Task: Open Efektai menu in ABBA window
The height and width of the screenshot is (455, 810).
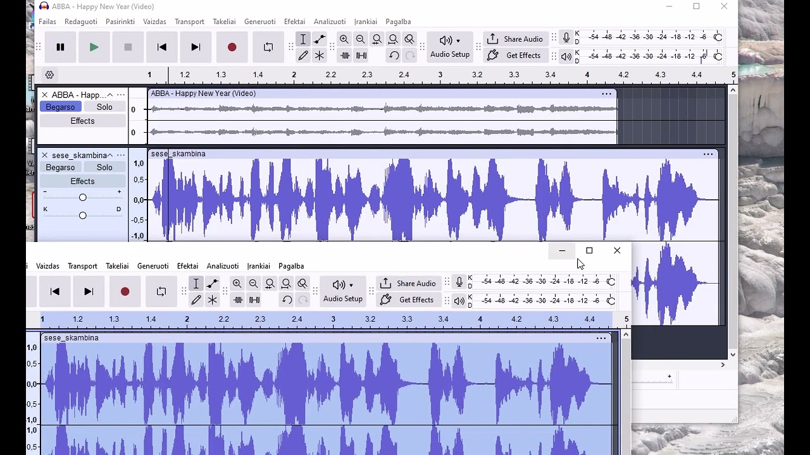Action: [x=294, y=21]
